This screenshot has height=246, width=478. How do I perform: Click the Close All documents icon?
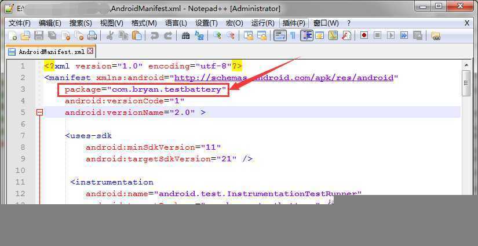[x=79, y=36]
